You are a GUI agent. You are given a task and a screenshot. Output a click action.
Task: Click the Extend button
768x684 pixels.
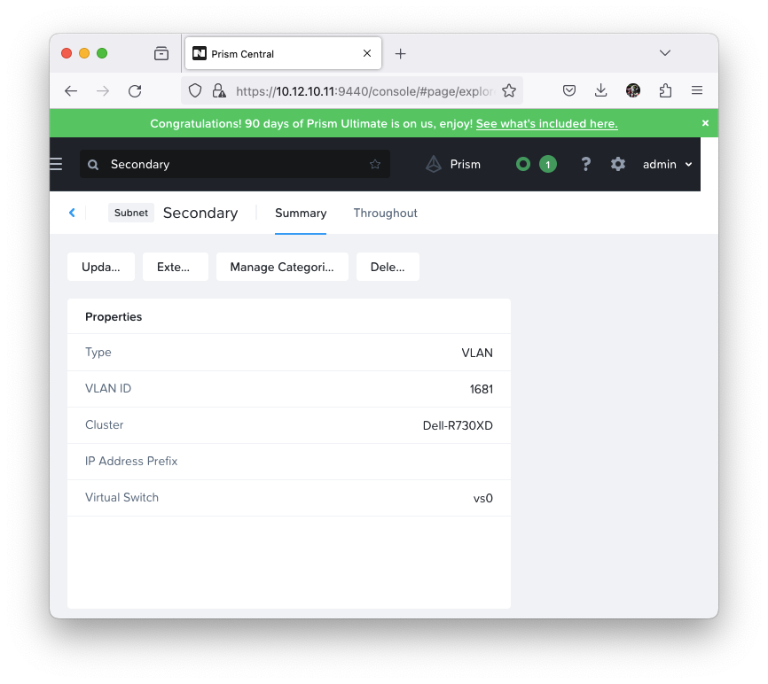(x=176, y=268)
